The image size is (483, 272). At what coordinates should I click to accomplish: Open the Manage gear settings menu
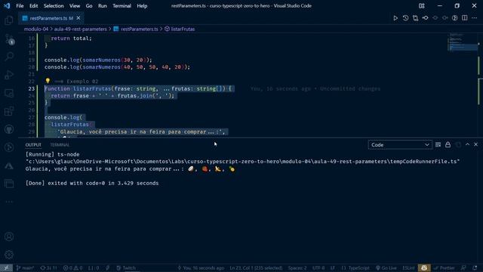pyautogui.click(x=9, y=255)
